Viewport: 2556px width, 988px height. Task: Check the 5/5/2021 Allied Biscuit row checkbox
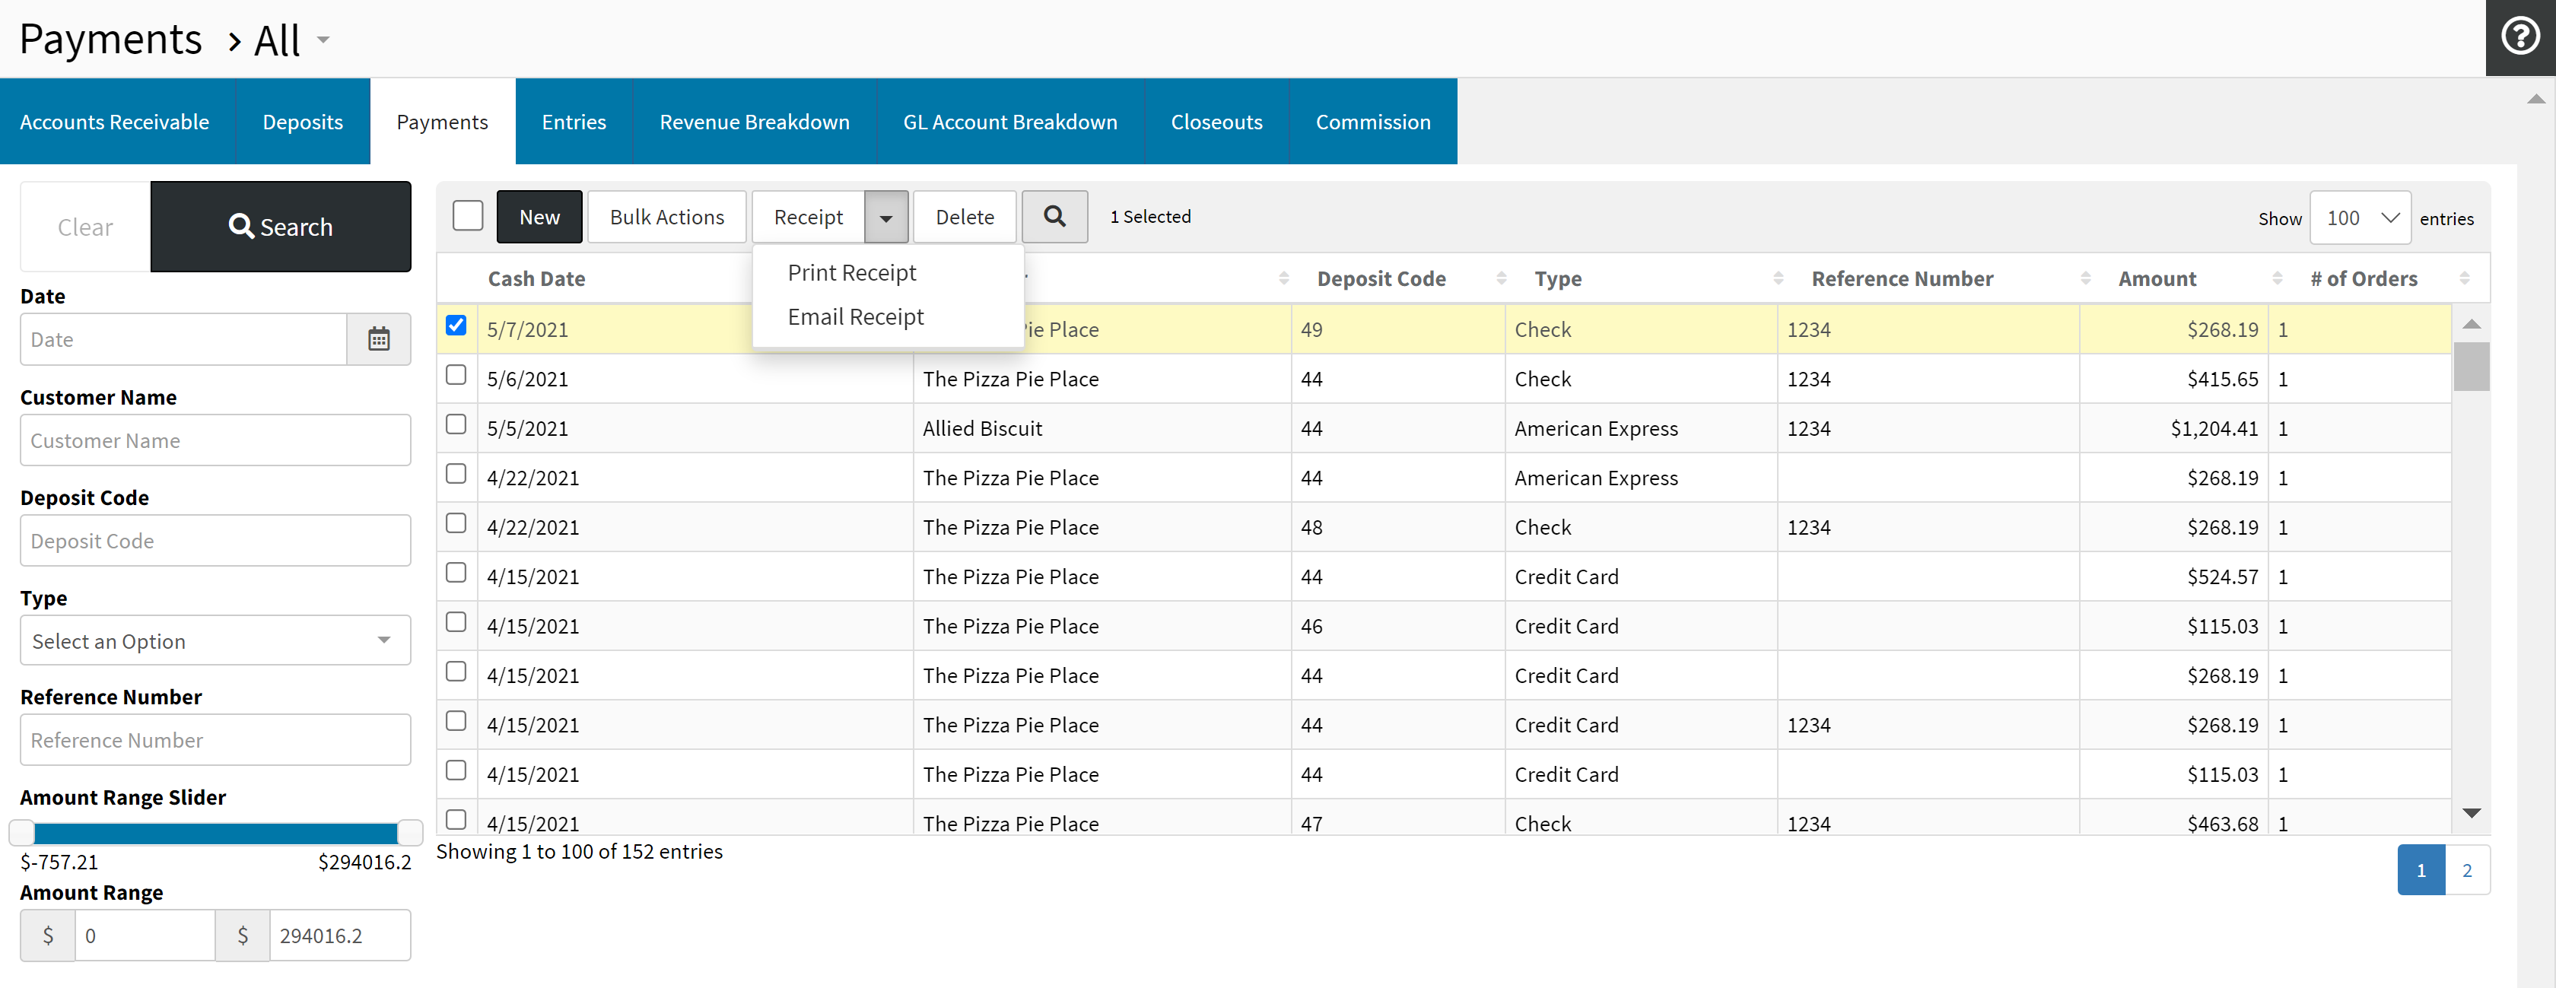pos(456,424)
